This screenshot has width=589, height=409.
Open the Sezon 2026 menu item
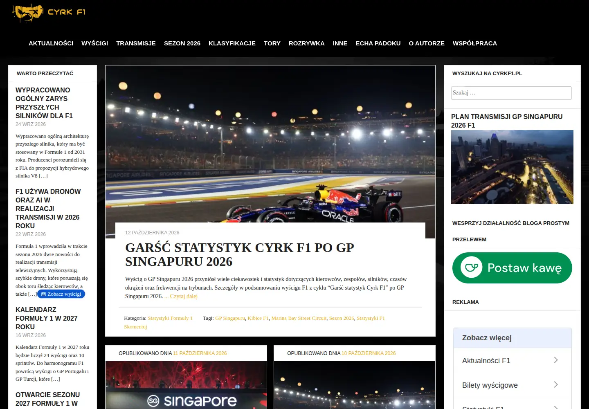click(182, 43)
